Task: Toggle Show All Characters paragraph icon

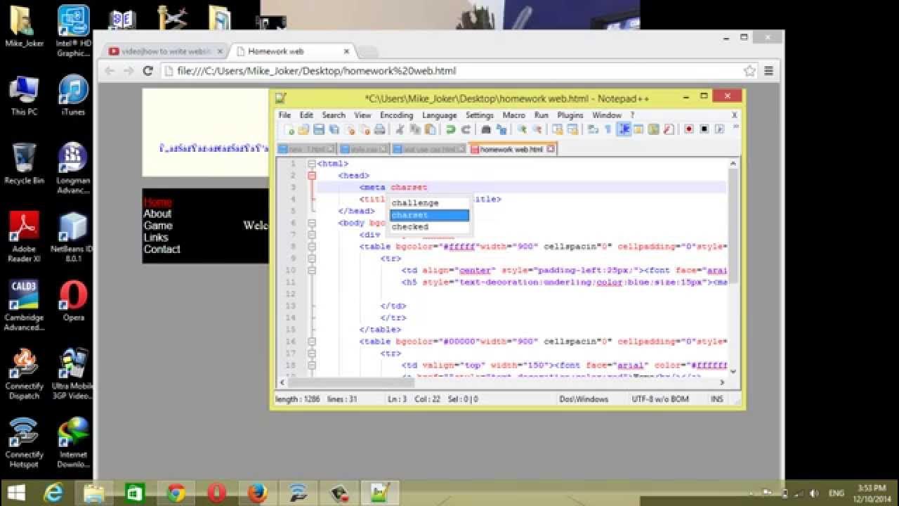Action: click(x=608, y=129)
